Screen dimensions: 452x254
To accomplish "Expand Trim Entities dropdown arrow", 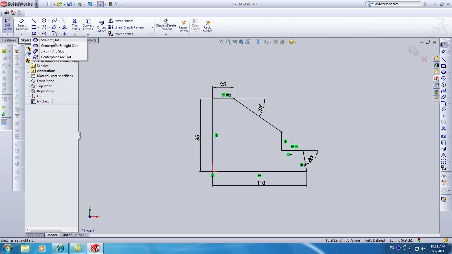I will (x=75, y=35).
